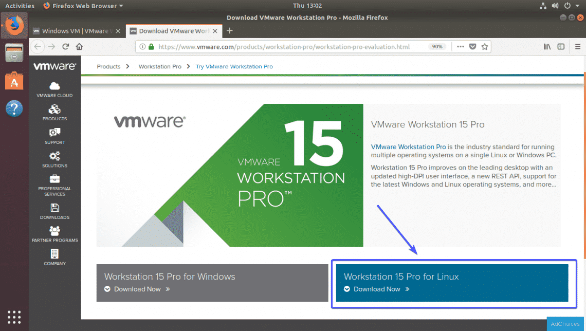Open the Firefox Web Browser app menu

(x=83, y=6)
